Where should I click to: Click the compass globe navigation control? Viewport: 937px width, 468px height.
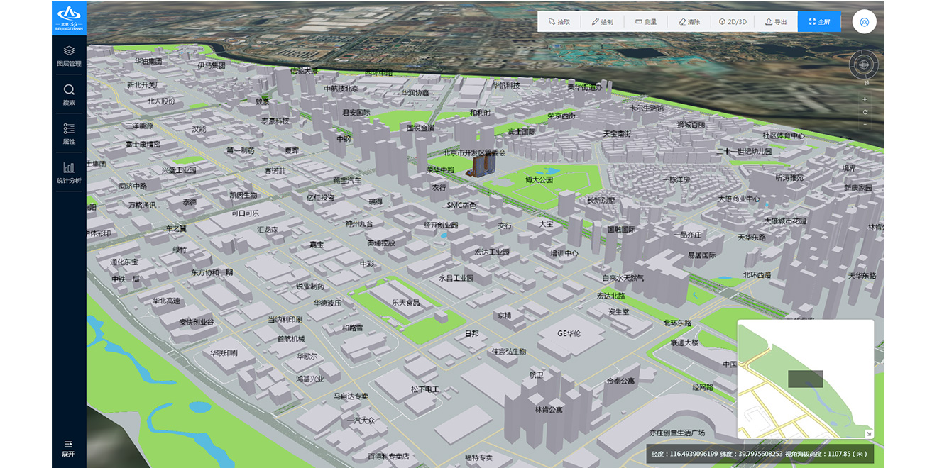tap(864, 66)
